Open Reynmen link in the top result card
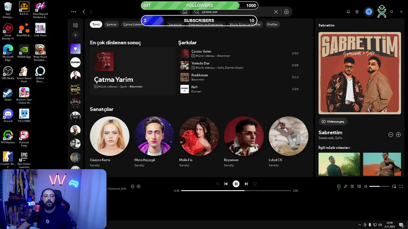Image resolution: width=408 pixels, height=229 pixels. tap(136, 87)
